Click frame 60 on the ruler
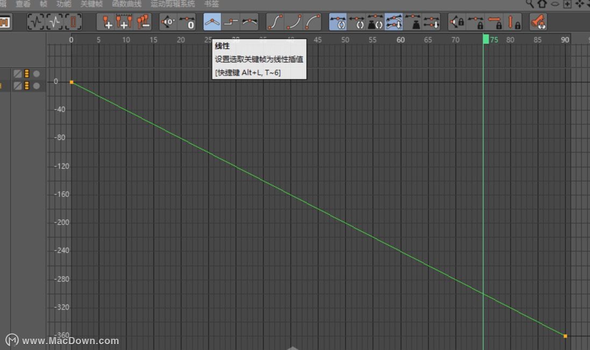 pos(400,40)
